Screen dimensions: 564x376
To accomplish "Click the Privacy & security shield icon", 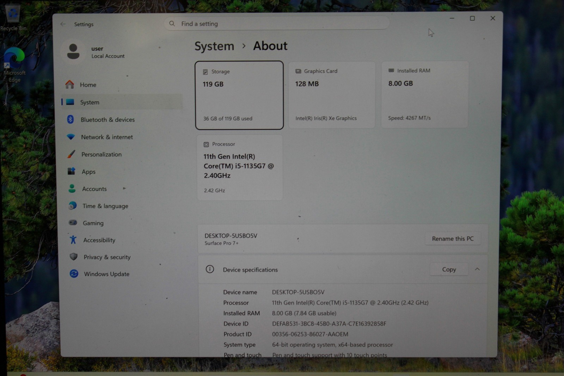I will [x=74, y=257].
